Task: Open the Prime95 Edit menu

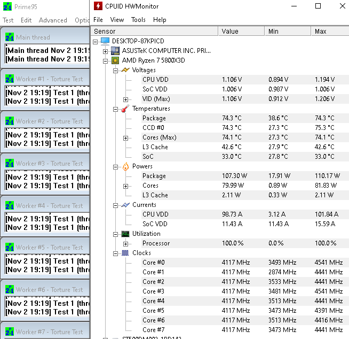Action: pyautogui.click(x=26, y=20)
